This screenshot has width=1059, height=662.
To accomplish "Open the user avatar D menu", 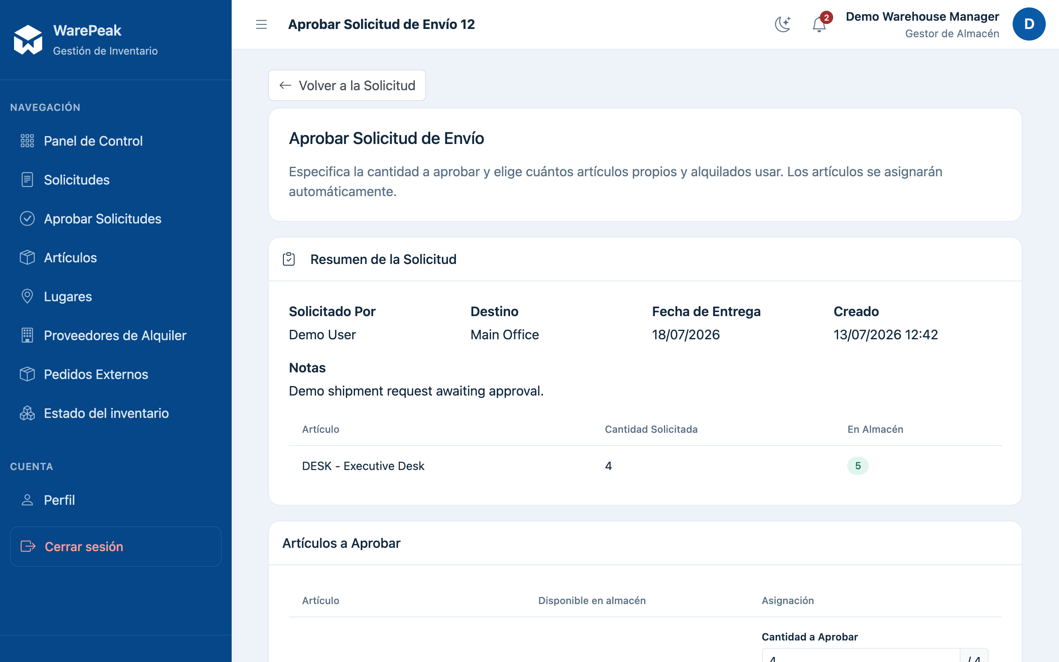I will [x=1029, y=24].
